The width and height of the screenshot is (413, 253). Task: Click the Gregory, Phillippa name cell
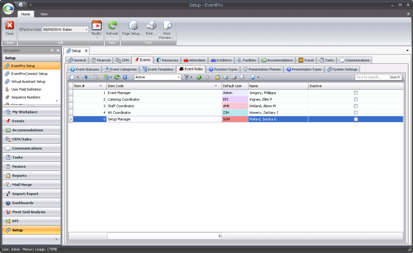point(278,93)
